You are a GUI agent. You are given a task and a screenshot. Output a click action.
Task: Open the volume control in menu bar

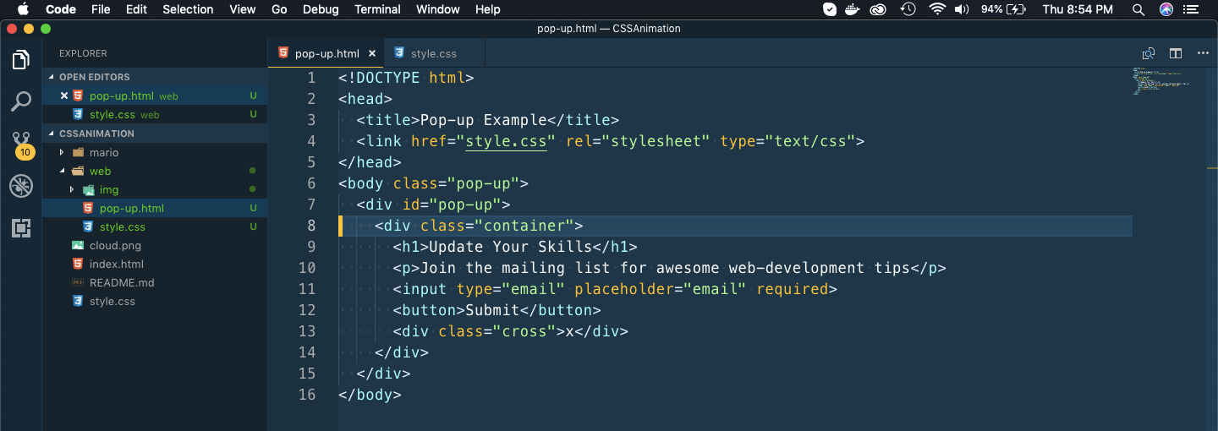962,9
